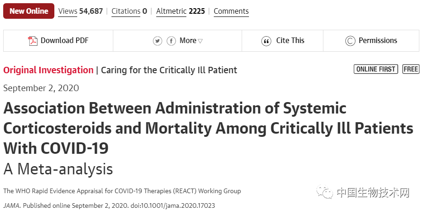Click the New Online badge
Image resolution: width=423 pixels, height=211 pixels.
click(29, 11)
